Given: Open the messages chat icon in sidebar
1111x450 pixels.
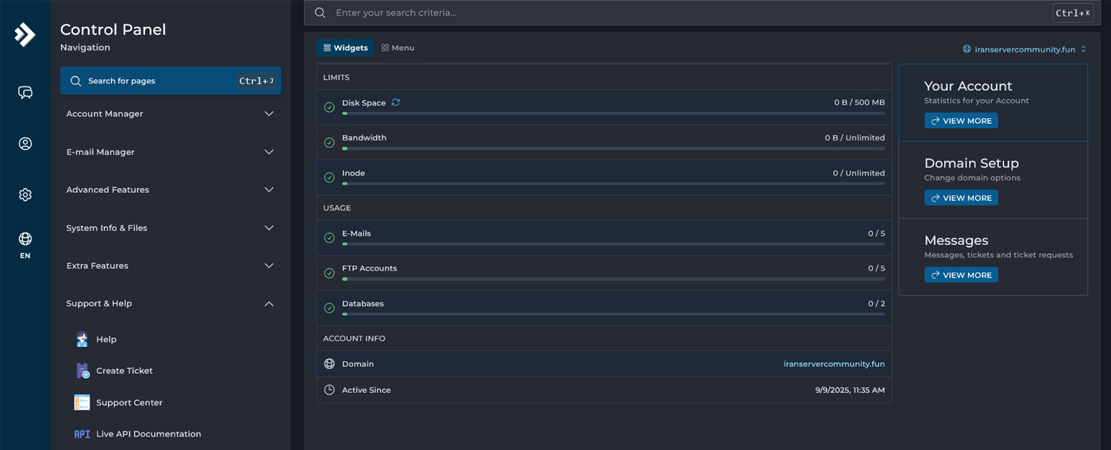Looking at the screenshot, I should (x=25, y=93).
